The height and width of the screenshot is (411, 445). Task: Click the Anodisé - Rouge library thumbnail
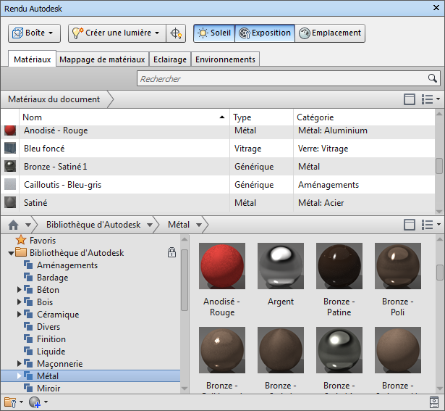tap(222, 266)
